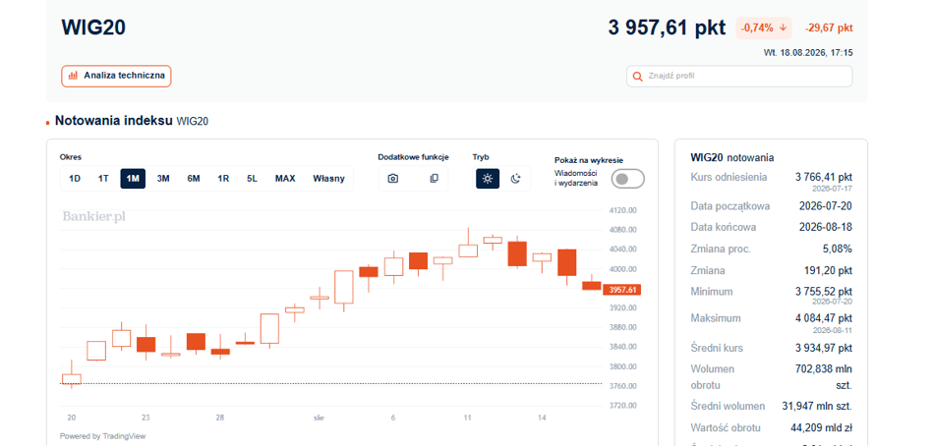Click the Maksimum value 4 084,47 pkt

click(823, 319)
